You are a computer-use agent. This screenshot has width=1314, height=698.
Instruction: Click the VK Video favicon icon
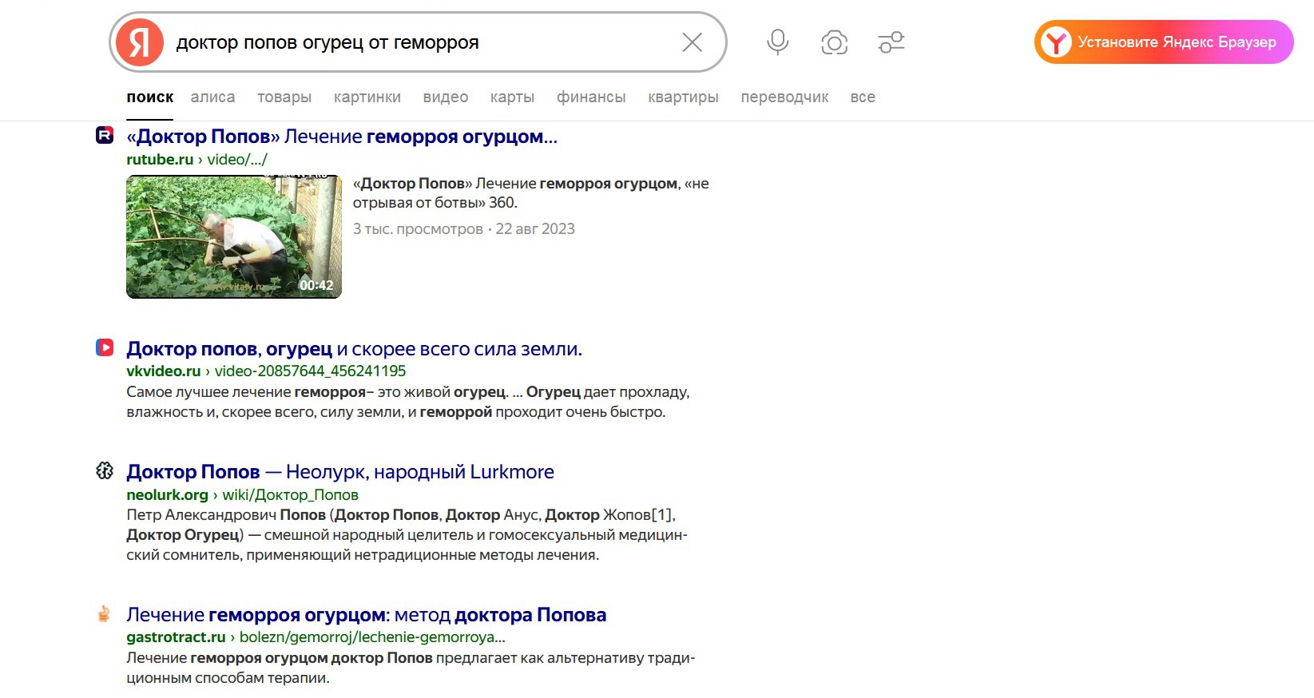click(x=105, y=347)
